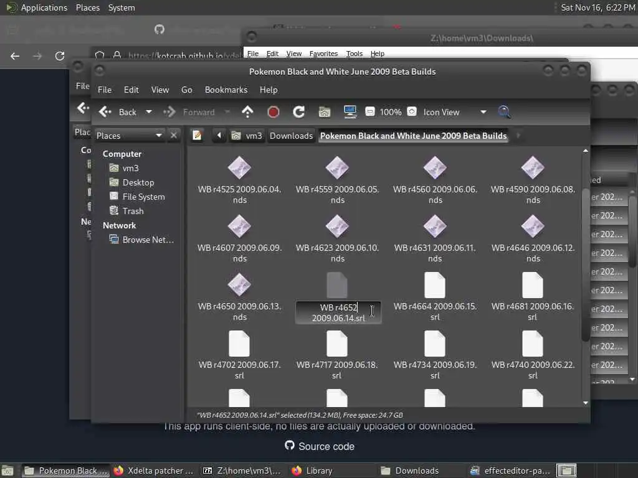Open the Applications menu in top panel
The width and height of the screenshot is (638, 478).
tap(37, 7)
